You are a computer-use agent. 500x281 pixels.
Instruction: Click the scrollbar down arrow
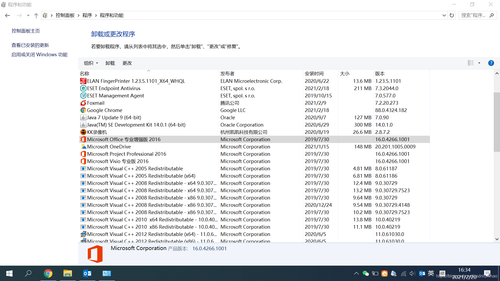[x=497, y=239]
